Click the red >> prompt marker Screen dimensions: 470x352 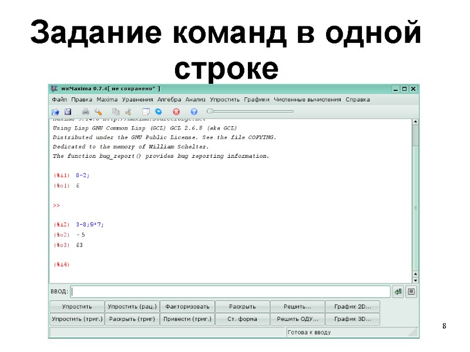point(56,206)
